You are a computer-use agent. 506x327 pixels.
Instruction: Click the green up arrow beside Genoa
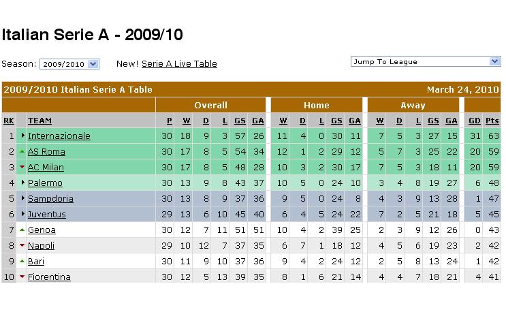[x=22, y=230]
